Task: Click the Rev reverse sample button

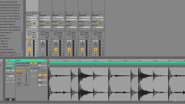Action: click(x=27, y=68)
